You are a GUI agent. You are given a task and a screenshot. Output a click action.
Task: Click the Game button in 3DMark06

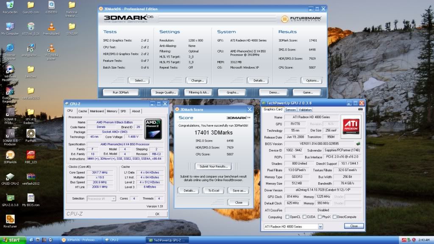pyautogui.click(x=308, y=92)
